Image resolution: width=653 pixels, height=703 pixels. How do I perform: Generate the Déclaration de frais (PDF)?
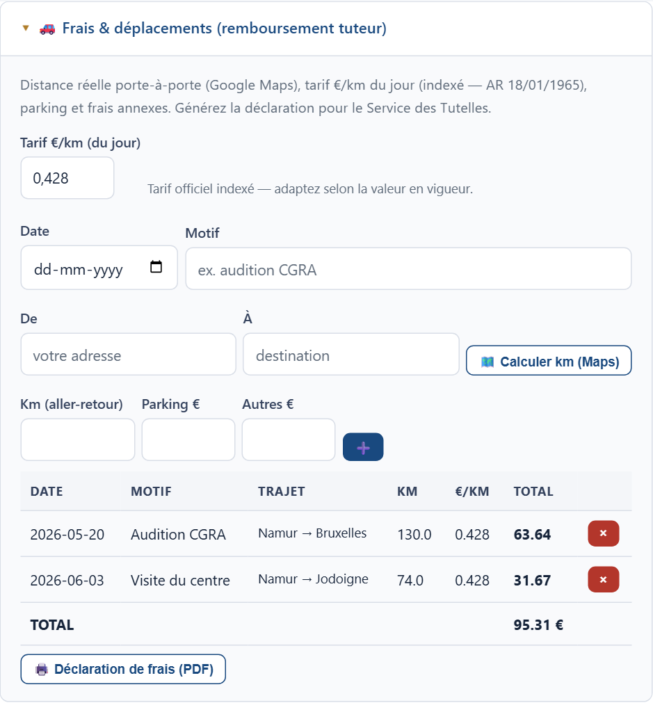click(x=123, y=670)
